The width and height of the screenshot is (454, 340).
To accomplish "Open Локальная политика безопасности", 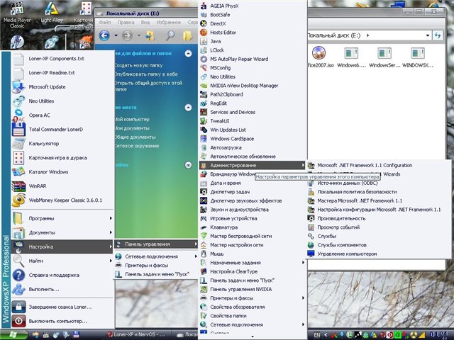I will pyautogui.click(x=379, y=192).
